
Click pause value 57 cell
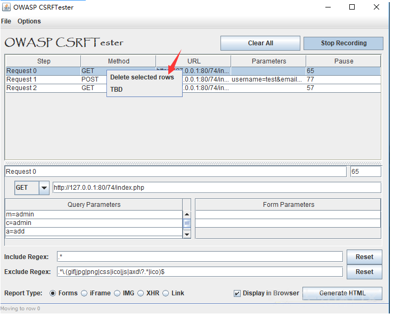click(343, 88)
